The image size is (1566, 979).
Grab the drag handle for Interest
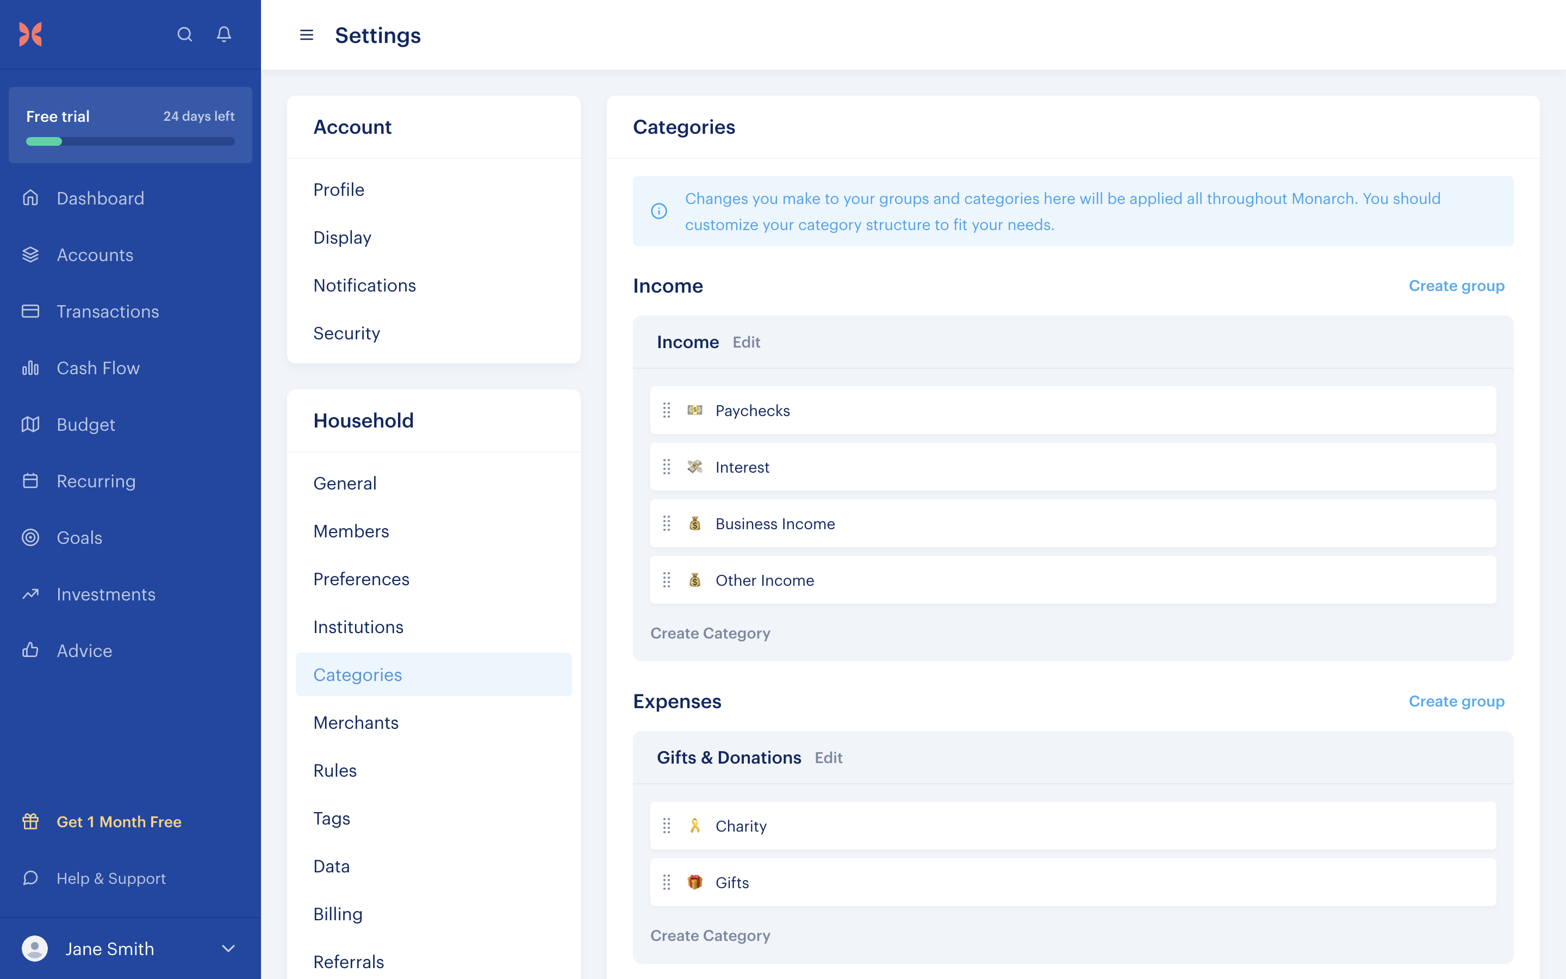pyautogui.click(x=667, y=467)
